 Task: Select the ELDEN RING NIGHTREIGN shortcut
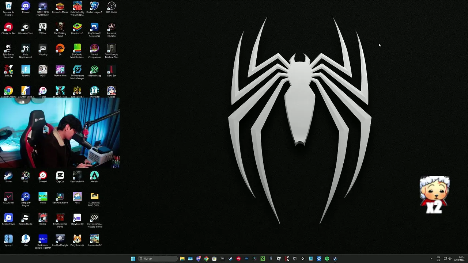tap(43, 9)
